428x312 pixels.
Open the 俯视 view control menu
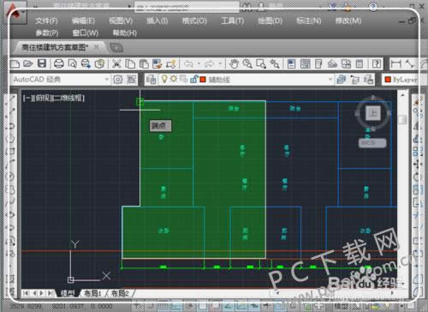(42, 99)
